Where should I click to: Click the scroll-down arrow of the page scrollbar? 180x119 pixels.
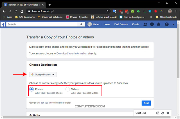178,114
